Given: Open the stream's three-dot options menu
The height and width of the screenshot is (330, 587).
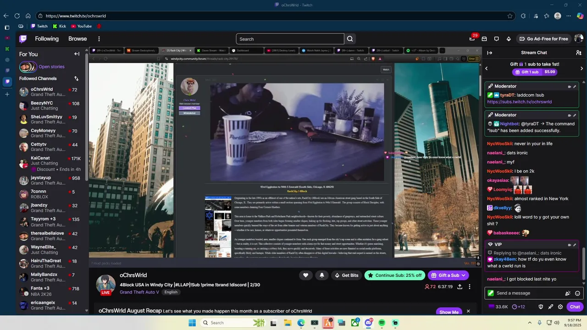Looking at the screenshot, I should [x=469, y=286].
